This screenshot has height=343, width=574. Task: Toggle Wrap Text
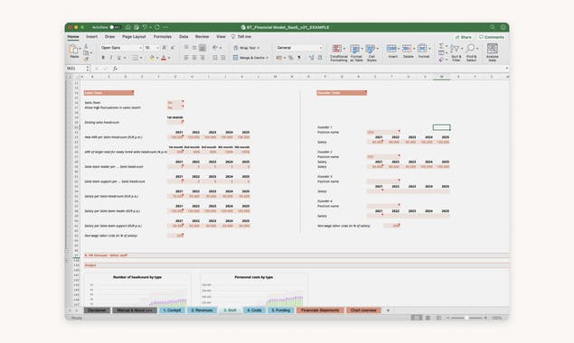(x=246, y=48)
